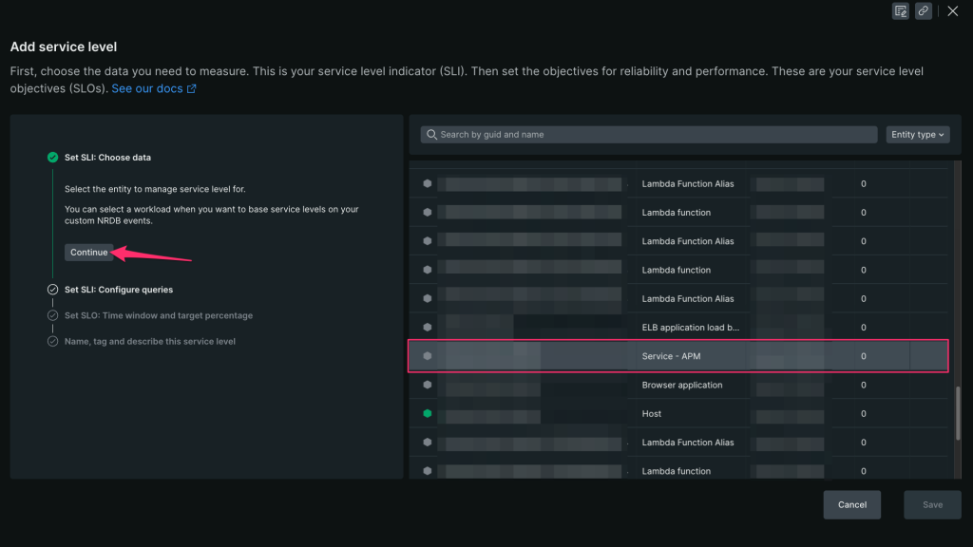Copy permalink using the link icon
This screenshot has width=973, height=547.
click(924, 11)
